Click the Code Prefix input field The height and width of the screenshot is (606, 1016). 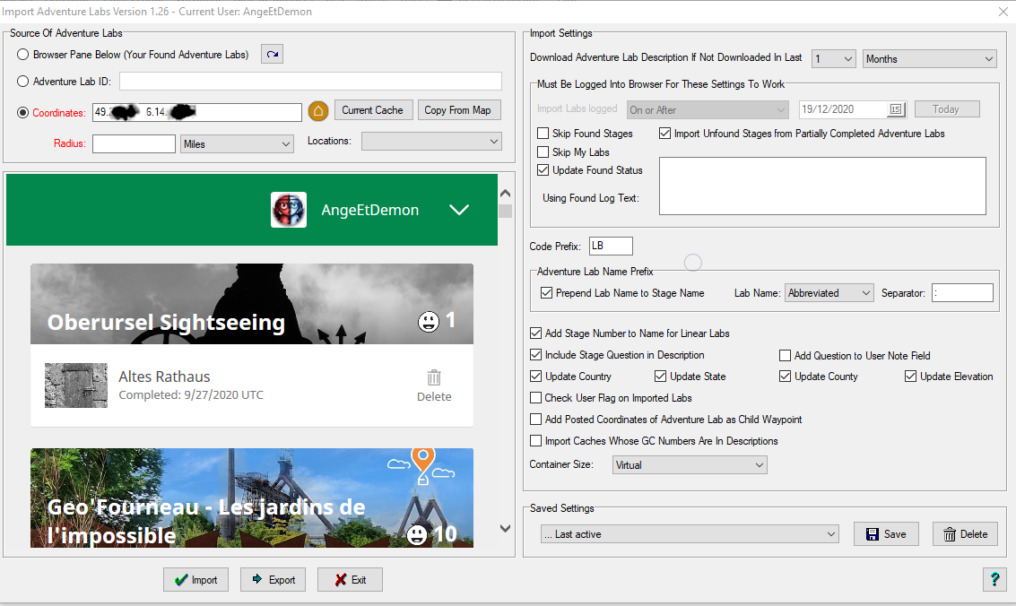tap(610, 246)
